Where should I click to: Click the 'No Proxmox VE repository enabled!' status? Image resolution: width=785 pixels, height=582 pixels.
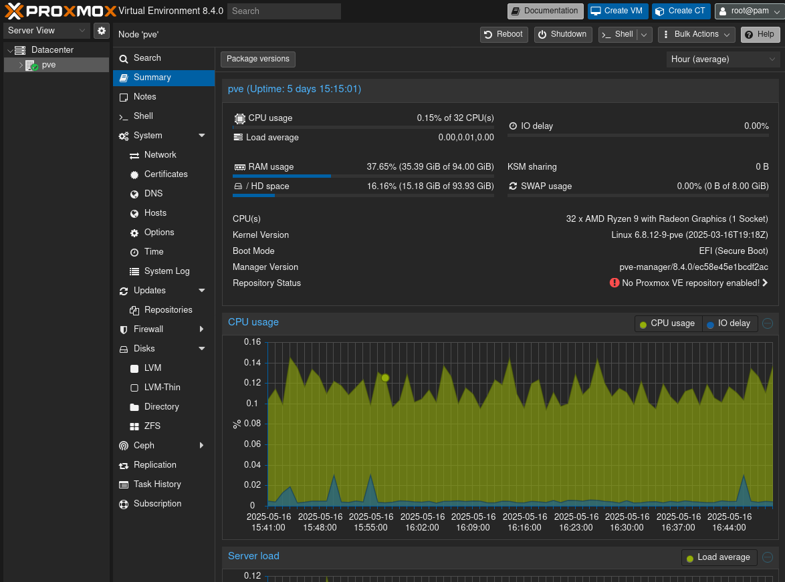point(690,283)
